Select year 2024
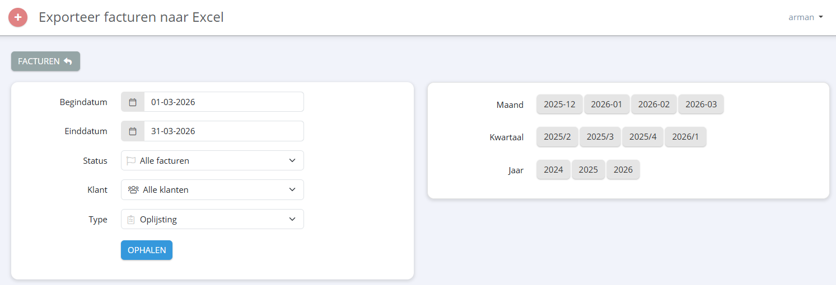 click(x=553, y=170)
